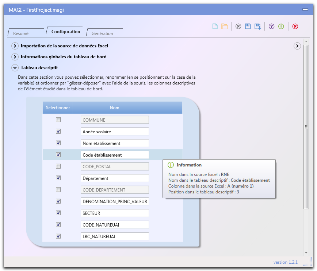Click the vertical scrollbar thumb
Viewport: 317px width, 271px height.
tap(306, 127)
